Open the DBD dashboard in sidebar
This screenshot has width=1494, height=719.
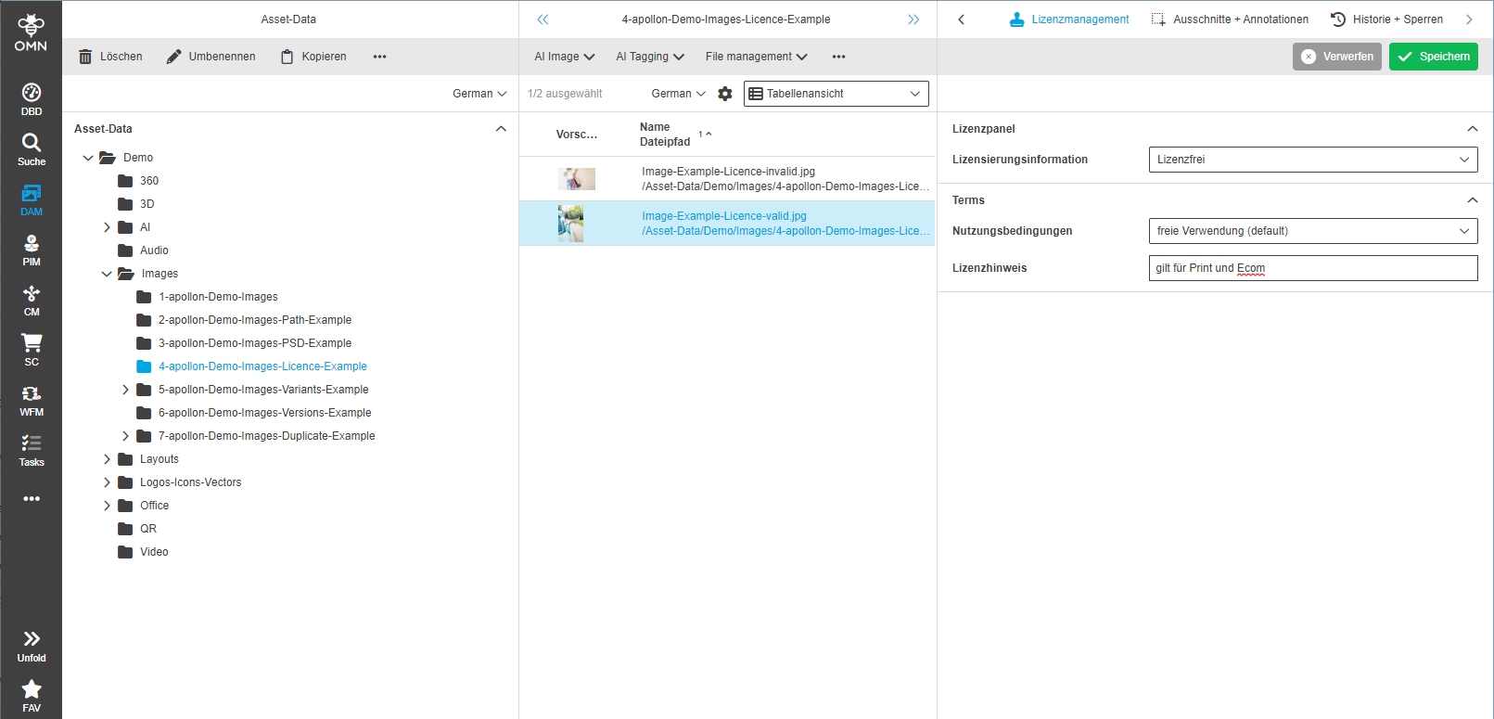(x=32, y=99)
